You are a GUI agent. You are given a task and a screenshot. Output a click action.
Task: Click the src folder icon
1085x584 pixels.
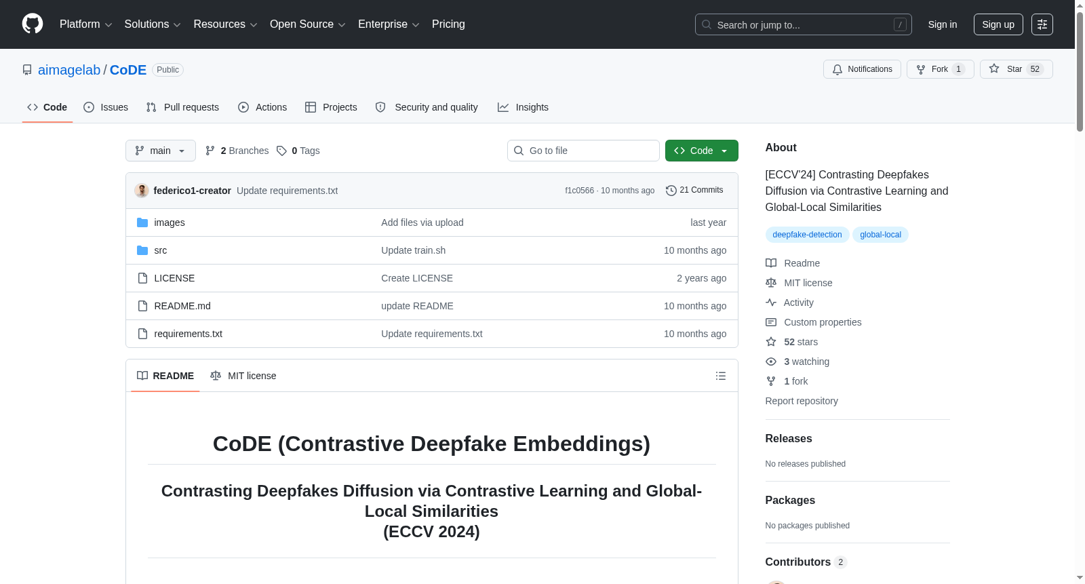coord(142,250)
